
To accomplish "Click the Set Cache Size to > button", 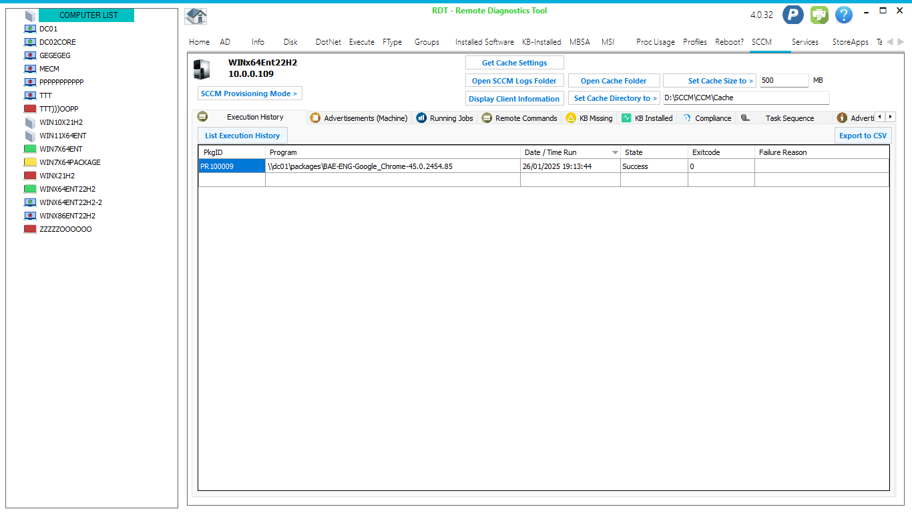I will click(x=710, y=81).
